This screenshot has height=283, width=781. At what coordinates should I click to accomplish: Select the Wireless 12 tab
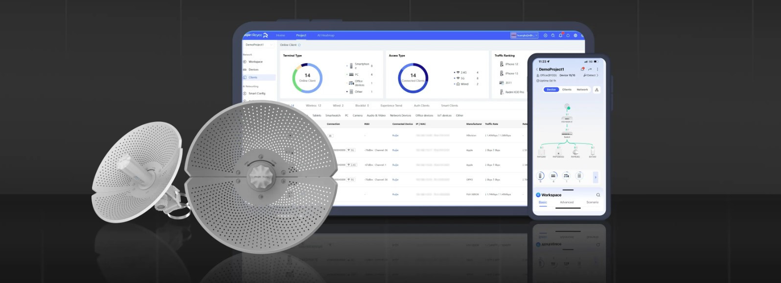click(x=314, y=105)
